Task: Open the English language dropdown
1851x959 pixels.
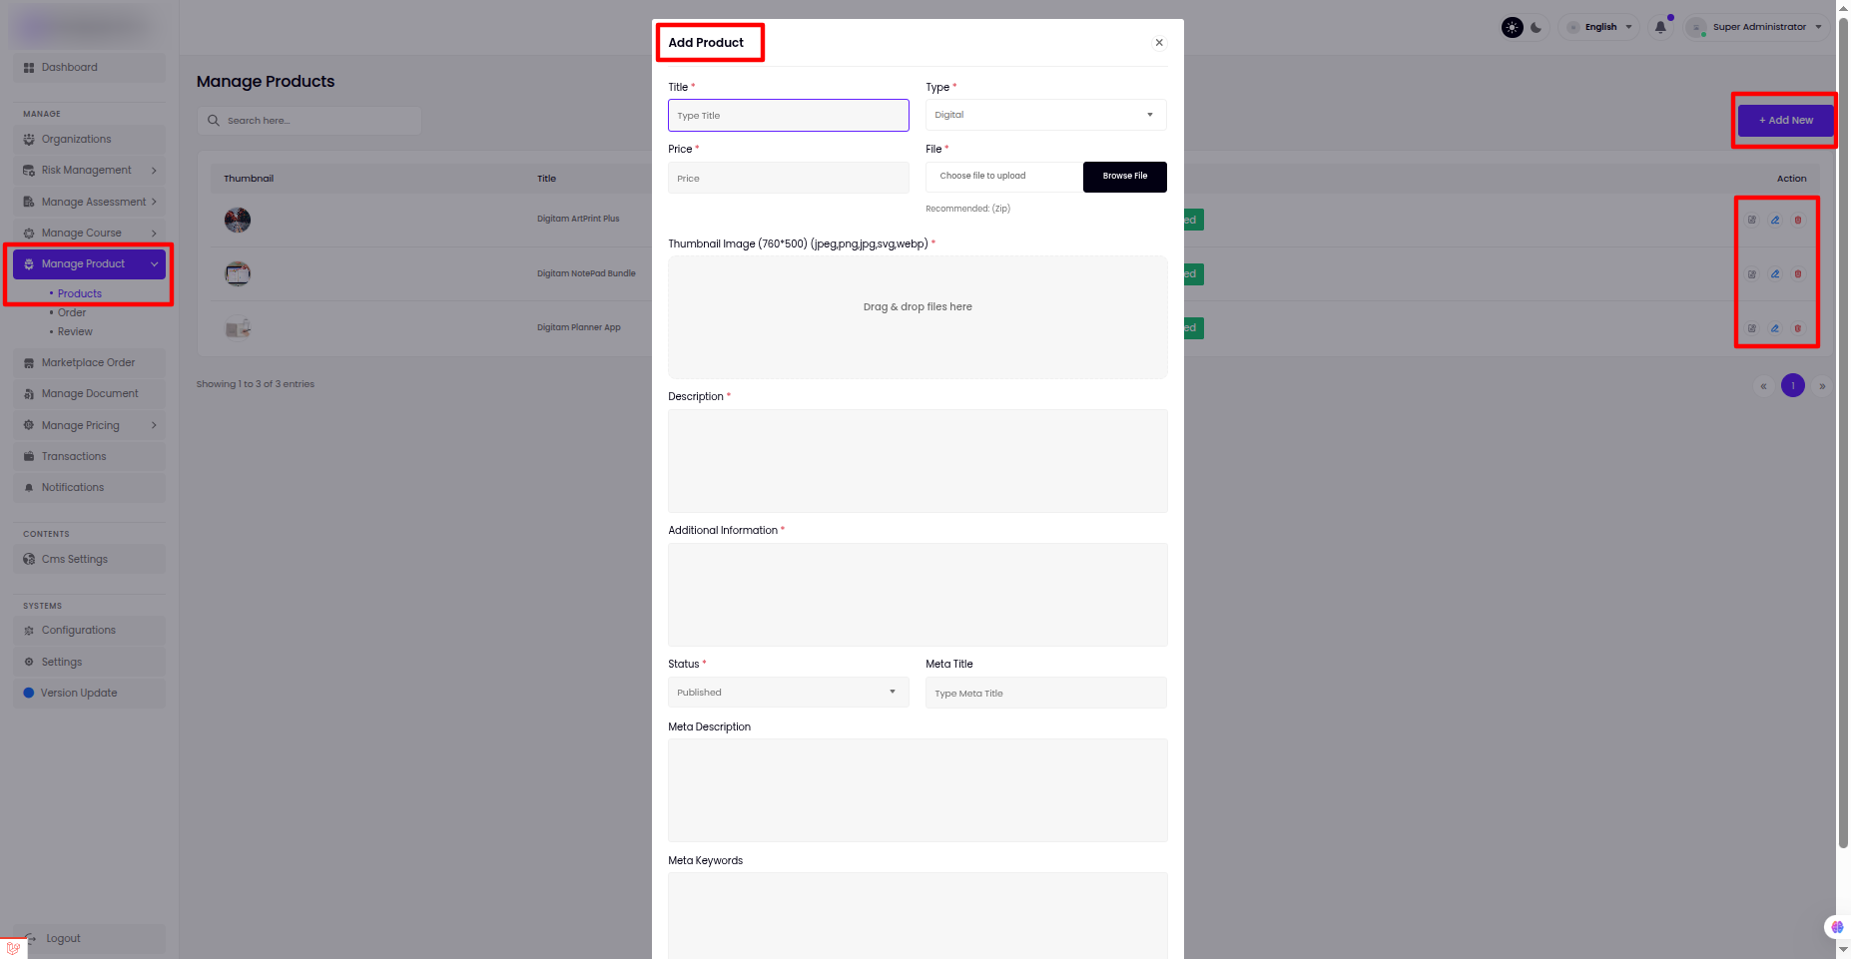Action: [1600, 28]
